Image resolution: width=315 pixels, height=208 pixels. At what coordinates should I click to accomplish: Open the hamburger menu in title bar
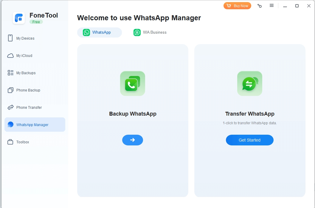[x=271, y=6]
